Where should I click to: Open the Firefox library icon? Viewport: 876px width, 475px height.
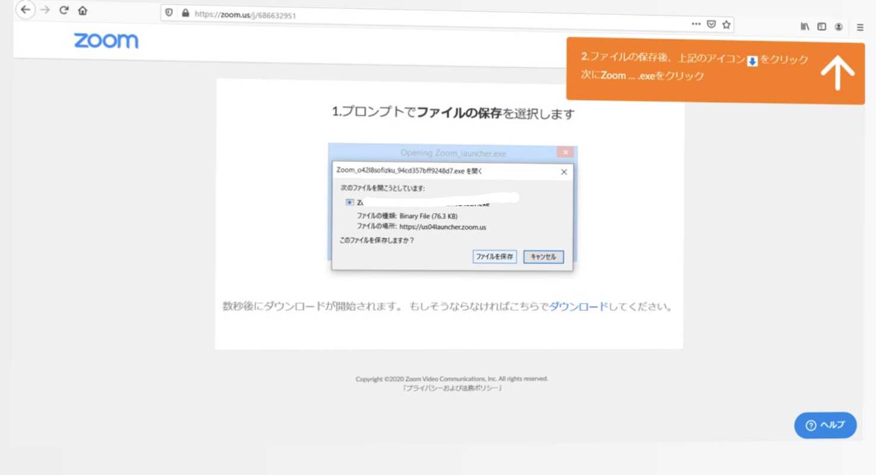805,27
